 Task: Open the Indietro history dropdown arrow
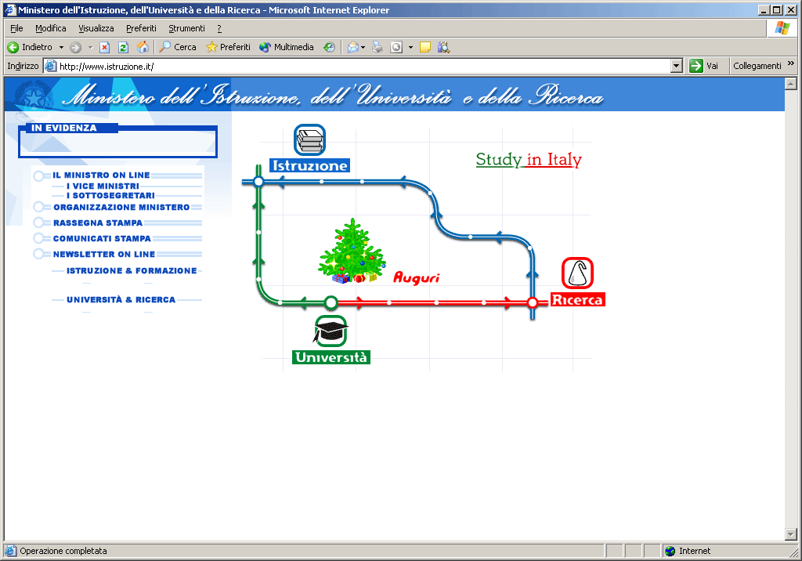[61, 47]
